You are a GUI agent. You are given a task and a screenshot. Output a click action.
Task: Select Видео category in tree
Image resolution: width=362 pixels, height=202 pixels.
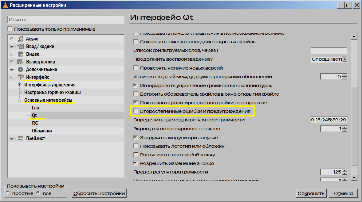(x=33, y=54)
